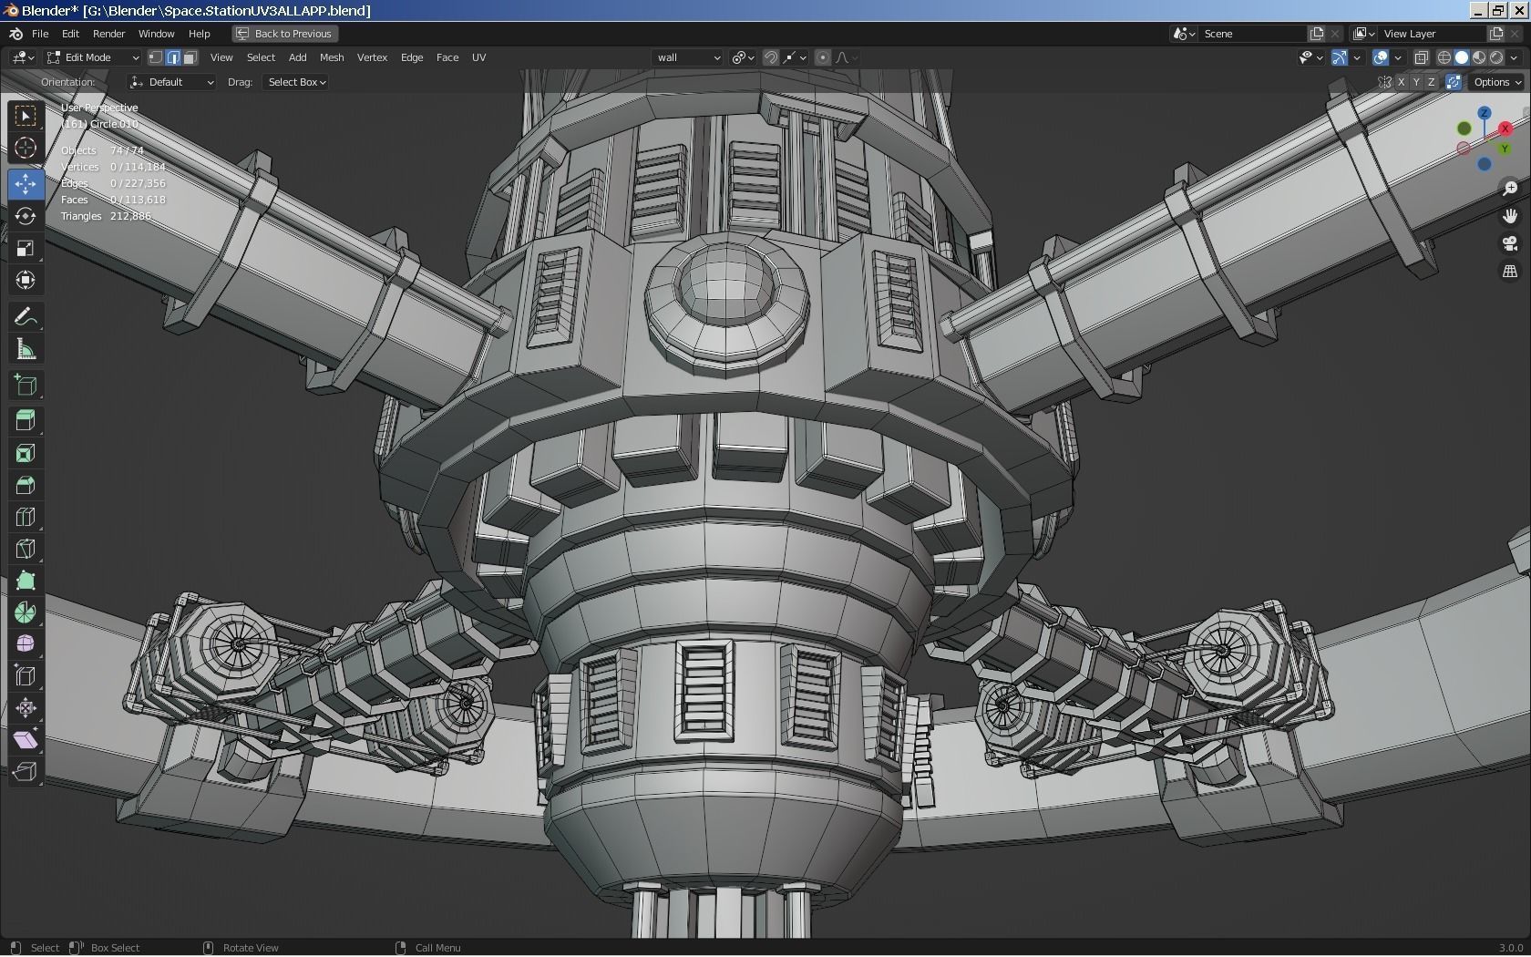The height and width of the screenshot is (957, 1531).
Task: Select the Bevel tool
Action: (x=26, y=485)
